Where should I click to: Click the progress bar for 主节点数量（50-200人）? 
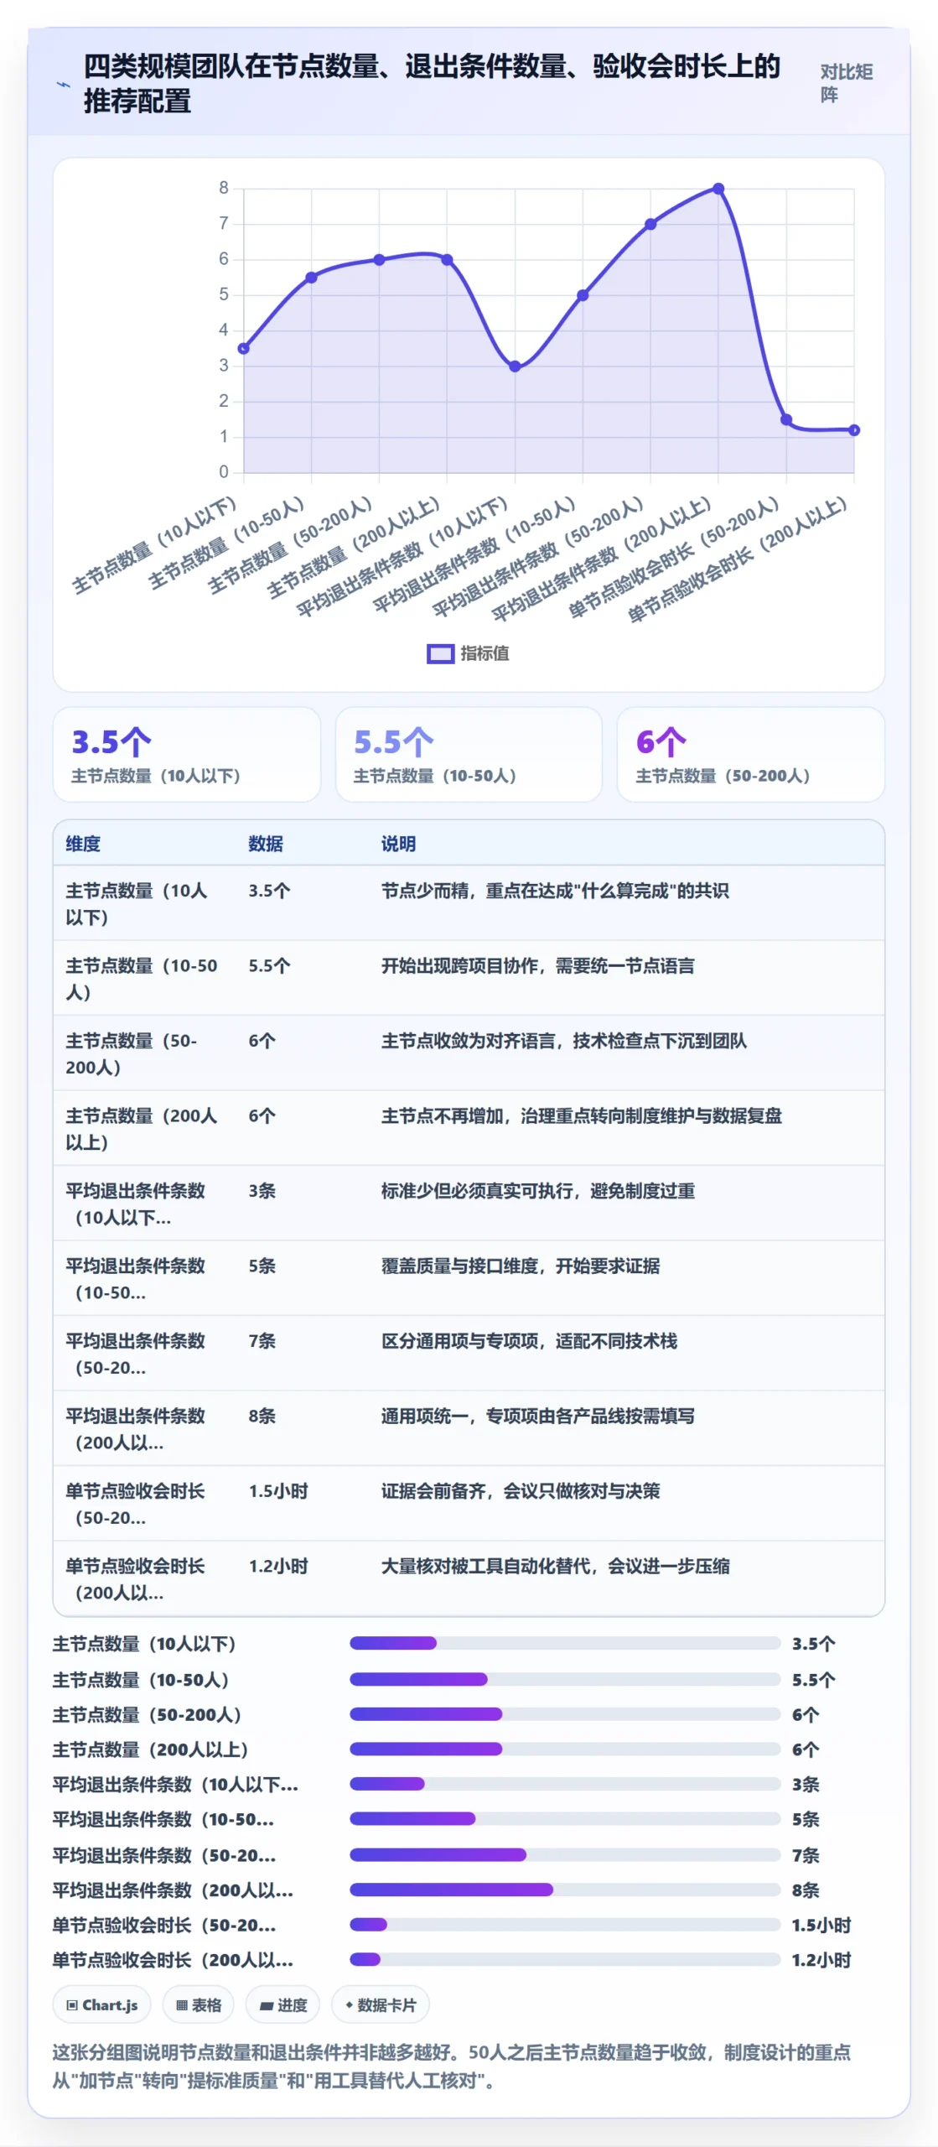[565, 1714]
